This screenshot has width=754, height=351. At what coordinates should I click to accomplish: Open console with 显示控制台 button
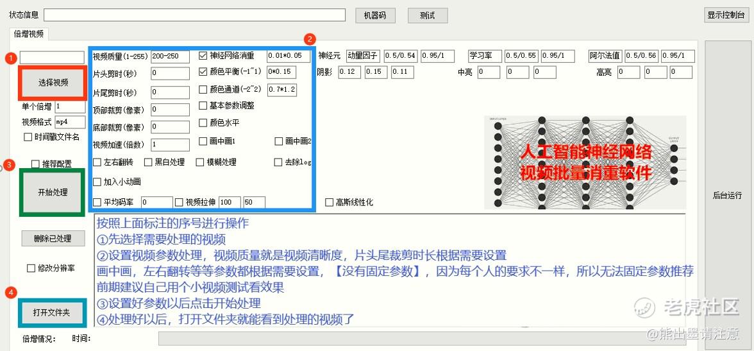pyautogui.click(x=726, y=15)
